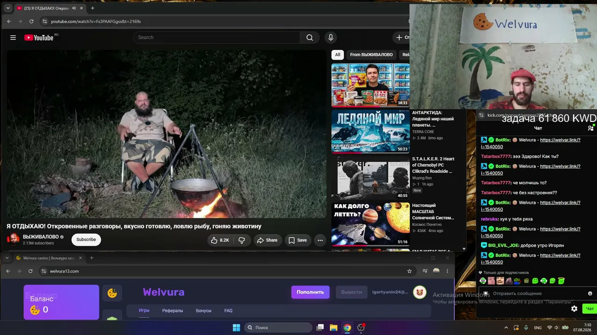Open the ВЫЖИВАЛОВО channel name link

point(41,237)
